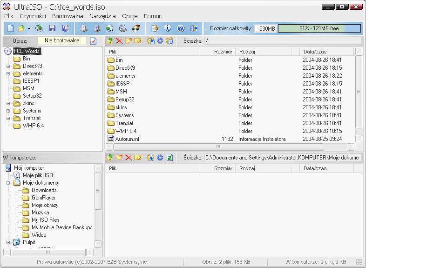Select the WMP 6.4 folder in the image tree
Image resolution: width=447 pixels, height=279 pixels.
[x=33, y=126]
